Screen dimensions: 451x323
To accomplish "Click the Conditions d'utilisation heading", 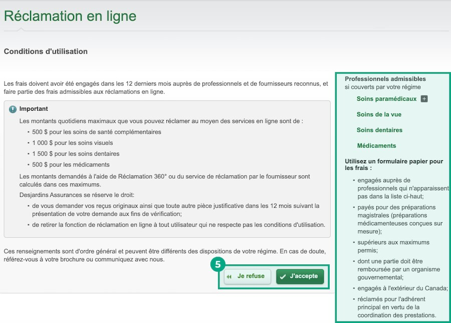I will (45, 51).
